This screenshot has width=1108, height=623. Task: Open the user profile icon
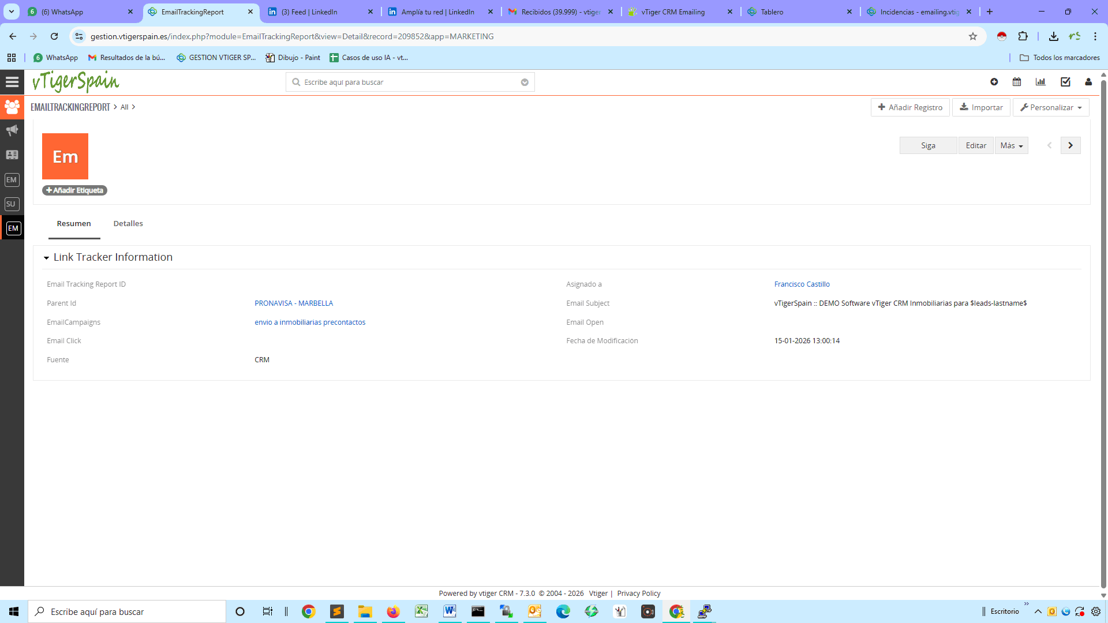coord(1088,82)
